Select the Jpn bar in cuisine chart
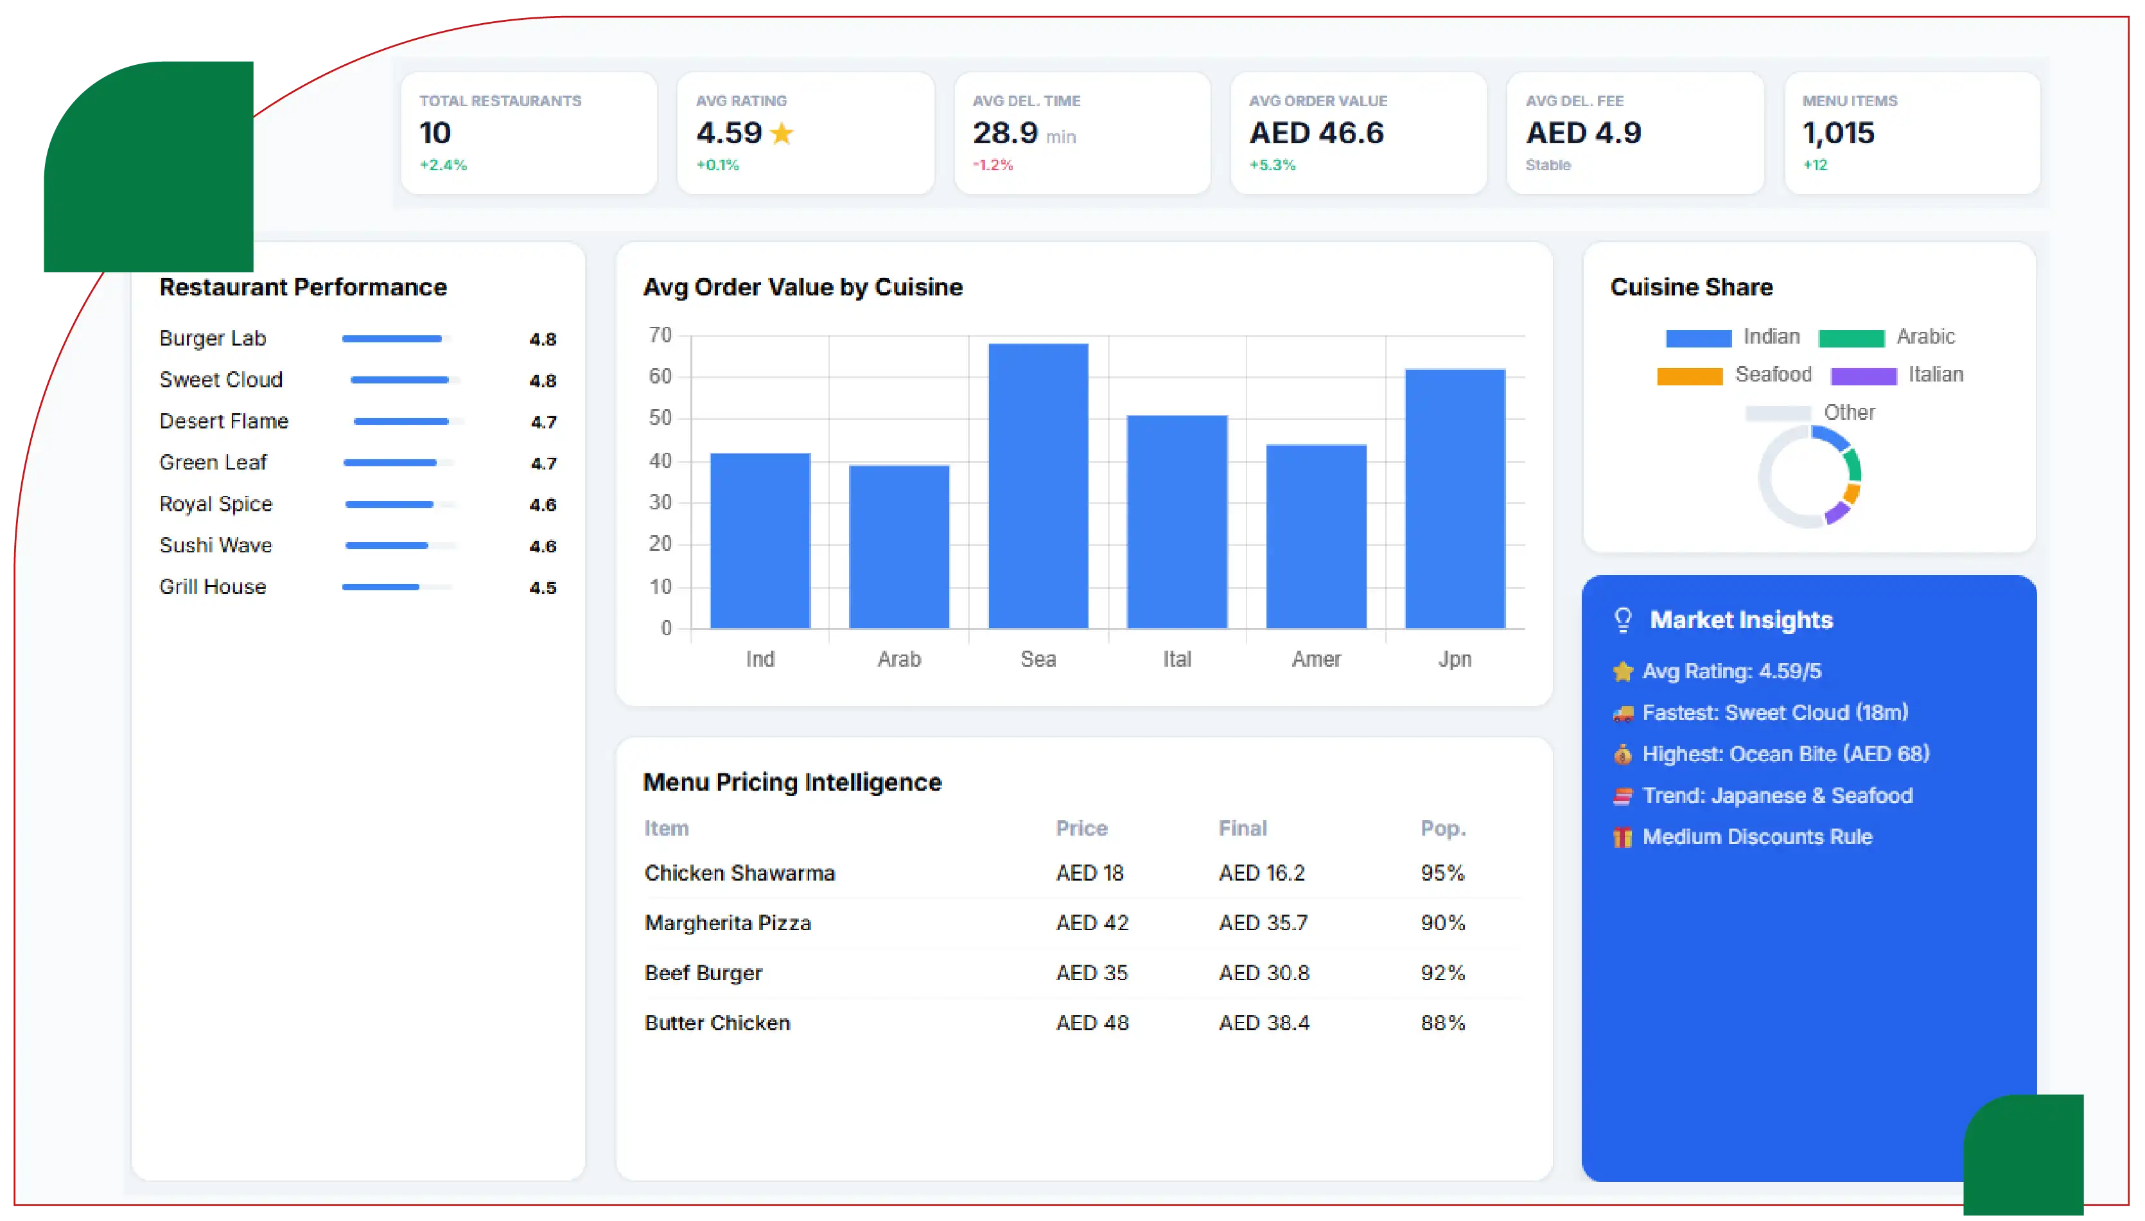The width and height of the screenshot is (2145, 1221). tap(1455, 498)
